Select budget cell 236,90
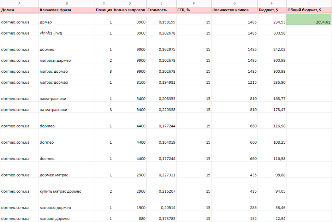Image resolution: width=332 pixels, height=222 pixels. point(272,80)
